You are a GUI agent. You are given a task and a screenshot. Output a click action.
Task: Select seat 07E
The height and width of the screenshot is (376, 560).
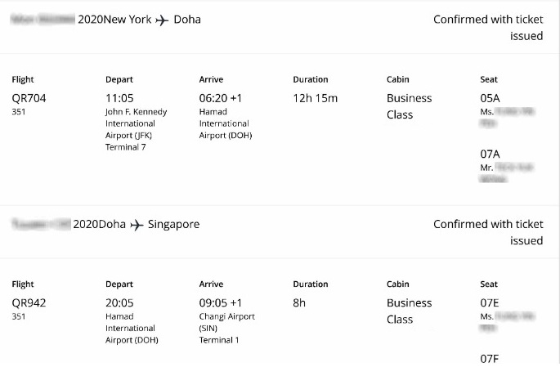tap(490, 303)
